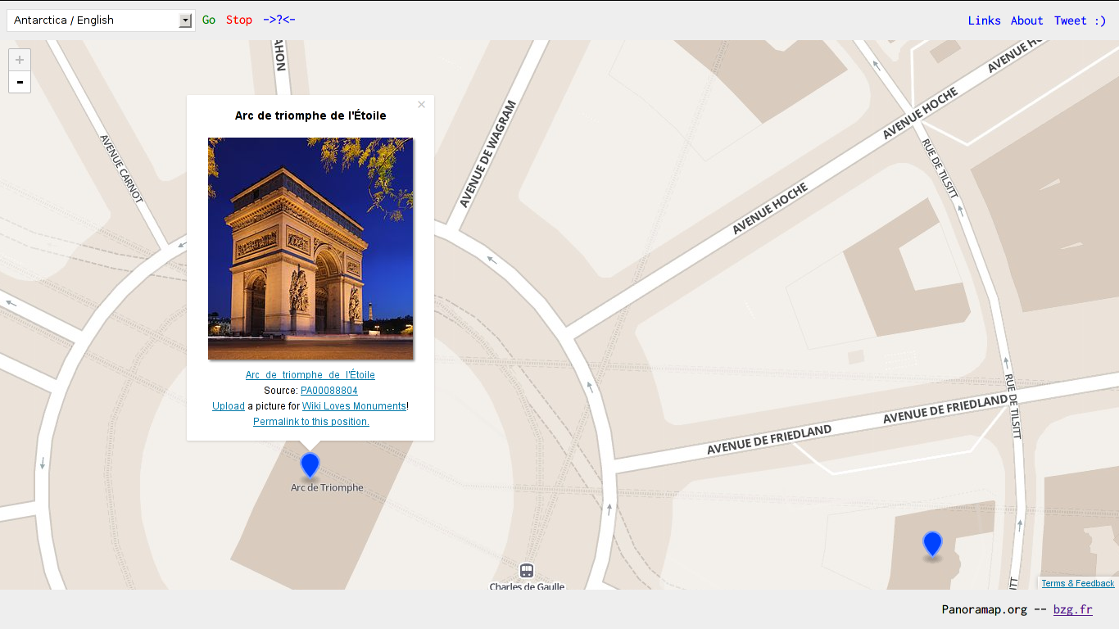Image resolution: width=1119 pixels, height=629 pixels.
Task: Click the blue marker near Rue de Tilsitt
Action: click(x=932, y=543)
